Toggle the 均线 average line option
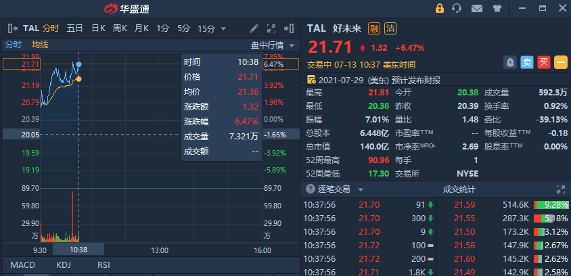The height and width of the screenshot is (276, 571). click(40, 45)
